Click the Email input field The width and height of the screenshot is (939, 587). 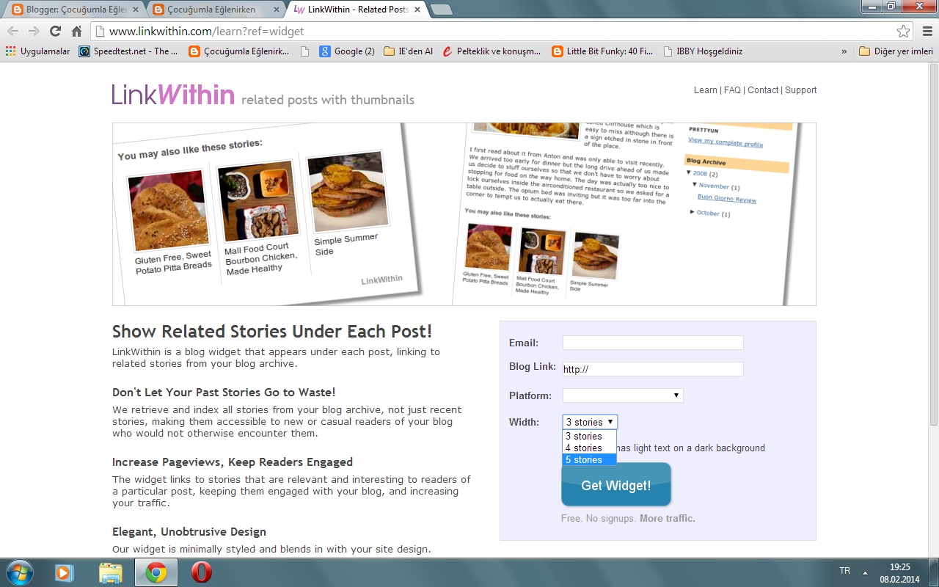point(653,343)
